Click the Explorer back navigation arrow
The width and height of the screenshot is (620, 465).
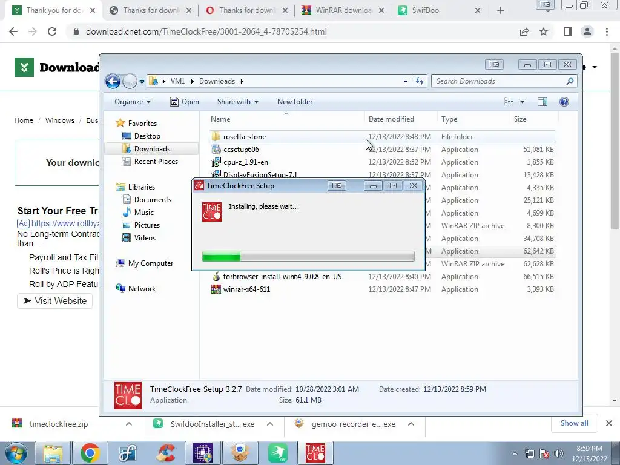(x=113, y=82)
